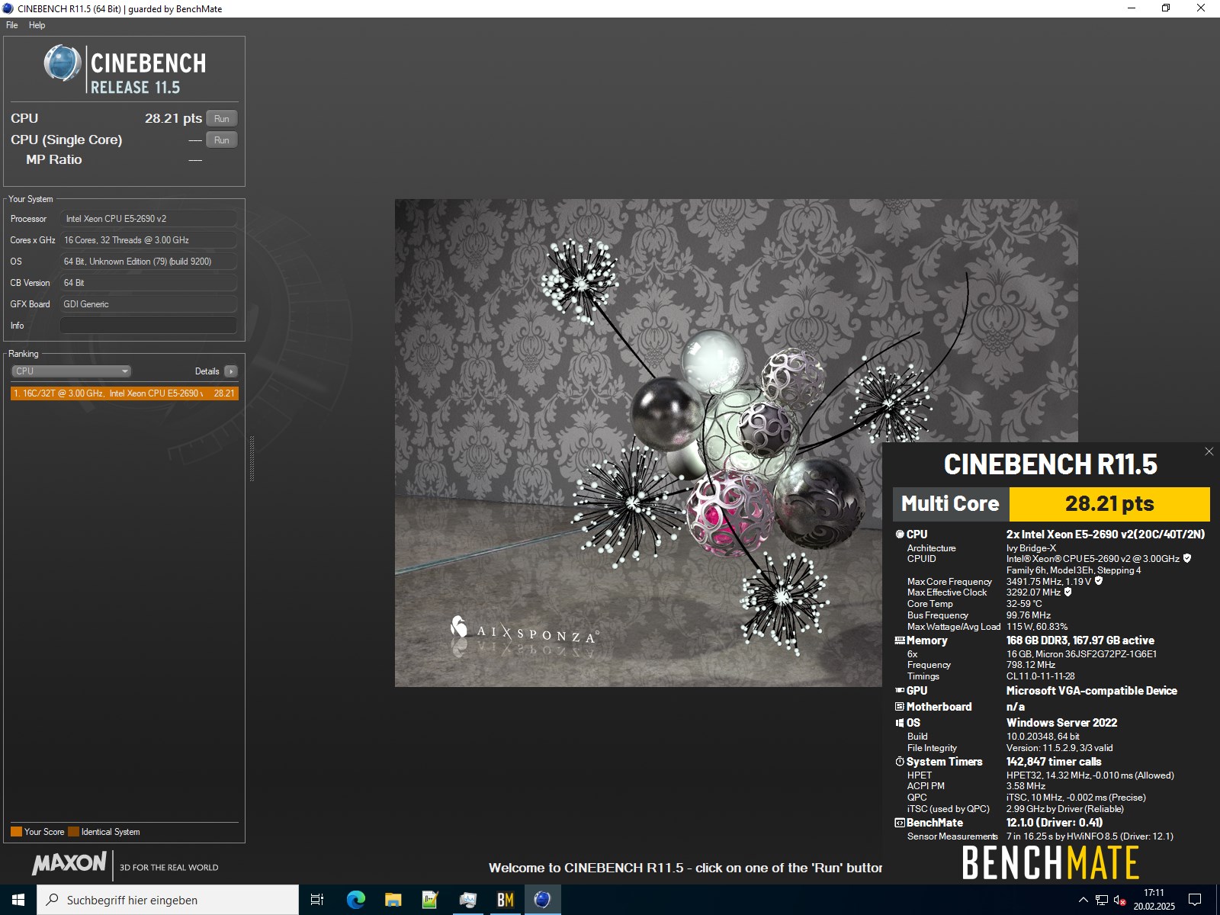Click the taskbar search box
The width and height of the screenshot is (1220, 915).
pyautogui.click(x=168, y=900)
